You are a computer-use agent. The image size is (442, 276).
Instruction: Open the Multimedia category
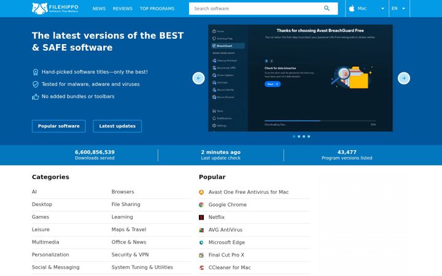45,242
